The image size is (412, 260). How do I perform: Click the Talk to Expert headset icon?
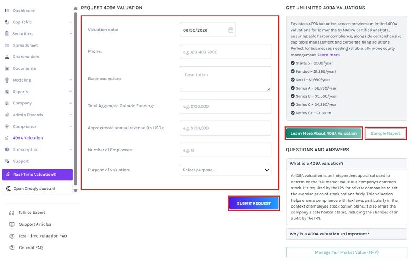coord(11,213)
